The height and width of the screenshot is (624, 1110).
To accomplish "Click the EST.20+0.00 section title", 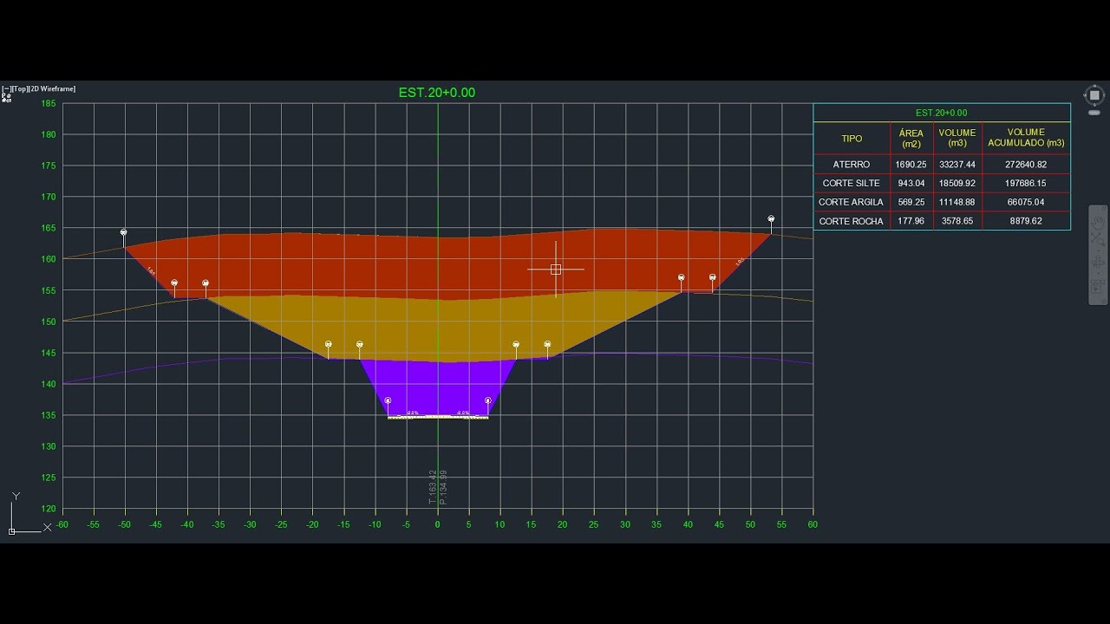I will (437, 93).
